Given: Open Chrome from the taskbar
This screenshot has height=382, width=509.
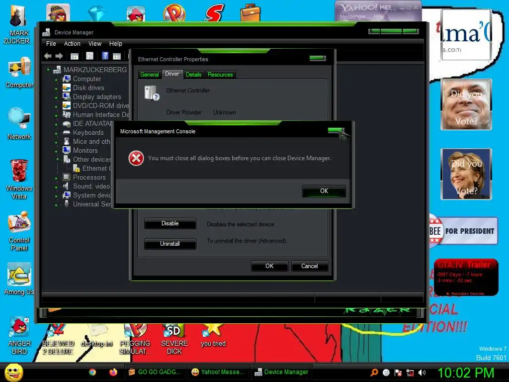Looking at the screenshot, I should coord(92,372).
